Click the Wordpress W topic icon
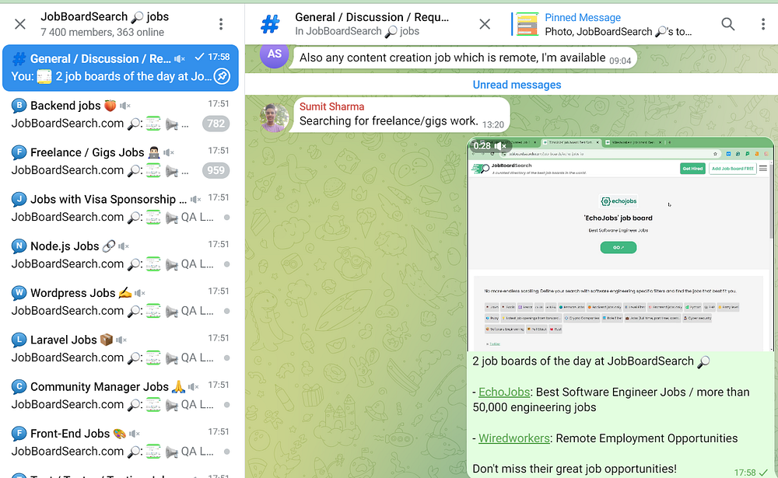Viewport: 778px width, 478px height. (19, 293)
